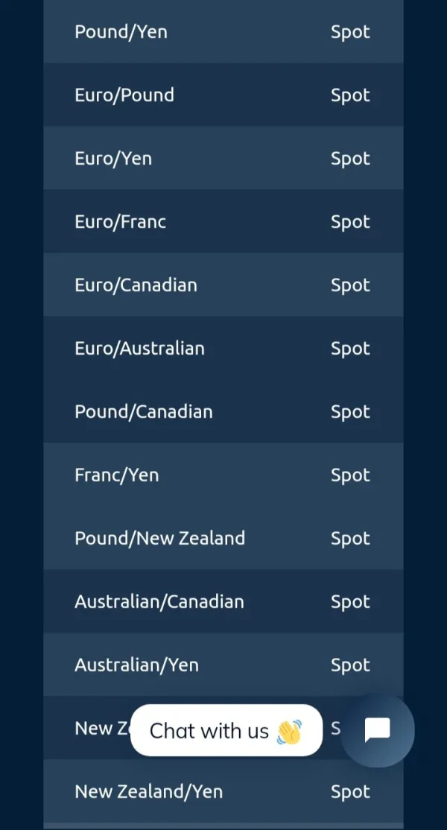The image size is (447, 830).
Task: Select the Euro/Australian row
Action: coord(139,349)
